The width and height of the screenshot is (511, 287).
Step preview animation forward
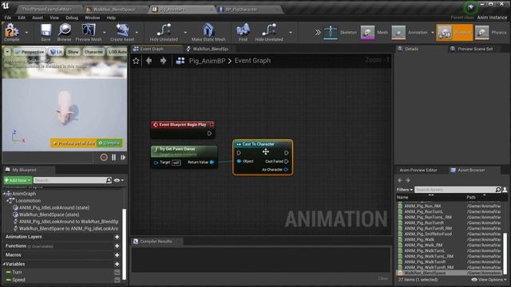tap(123, 158)
